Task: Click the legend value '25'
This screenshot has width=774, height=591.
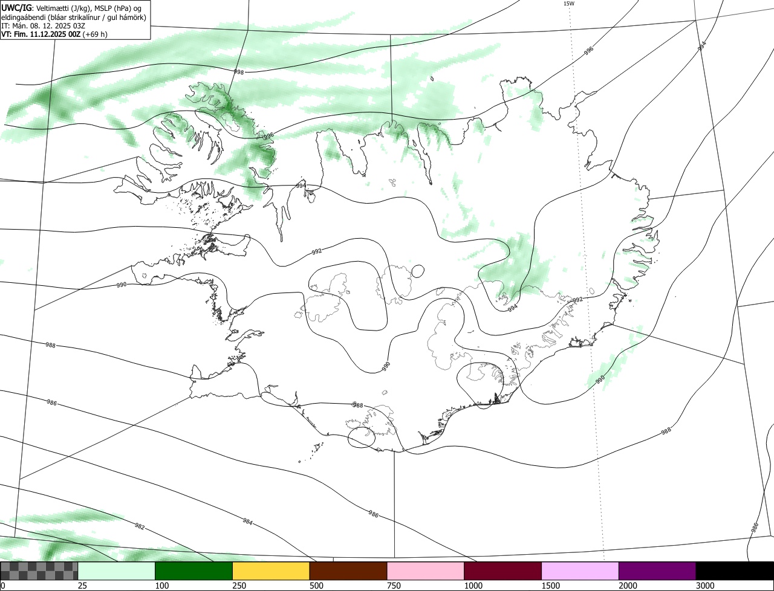Action: [82, 586]
